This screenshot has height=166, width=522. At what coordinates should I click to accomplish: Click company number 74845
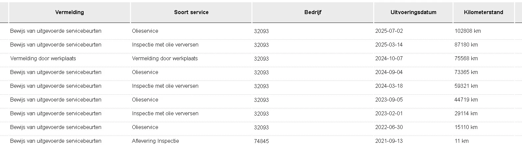point(261,141)
